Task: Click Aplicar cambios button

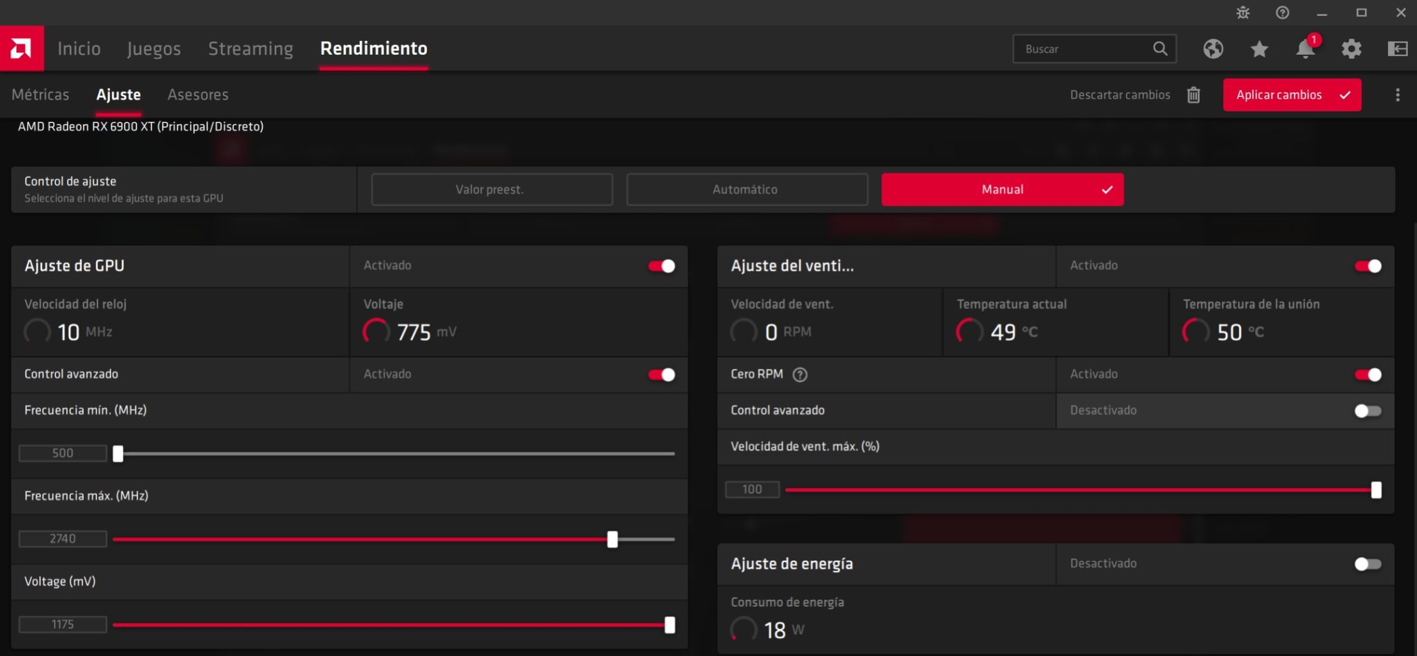Action: [1292, 95]
